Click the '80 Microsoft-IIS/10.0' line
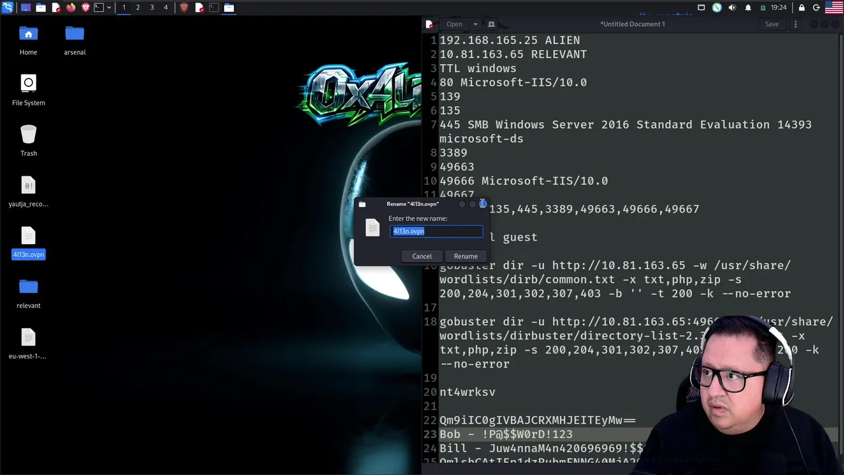Image resolution: width=844 pixels, height=475 pixels. click(513, 82)
